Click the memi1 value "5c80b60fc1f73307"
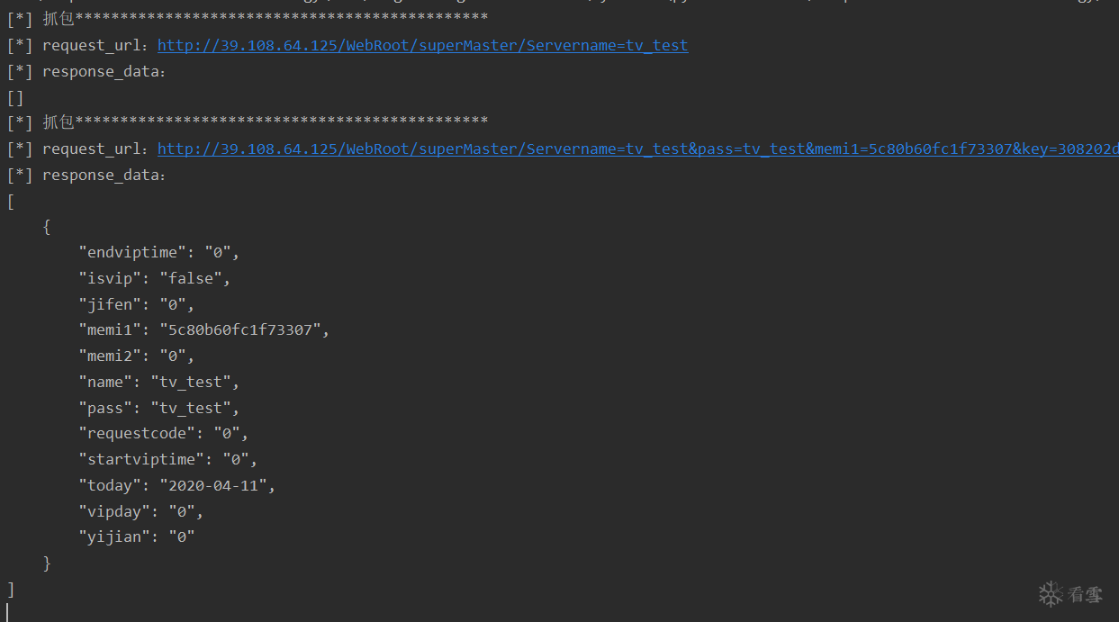Screen dimensions: 1119x622 pyautogui.click(x=240, y=330)
